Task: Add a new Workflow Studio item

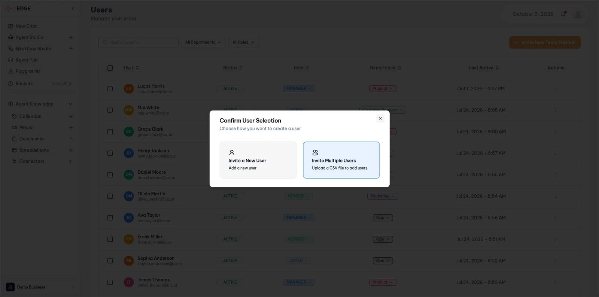Action: tap(71, 49)
